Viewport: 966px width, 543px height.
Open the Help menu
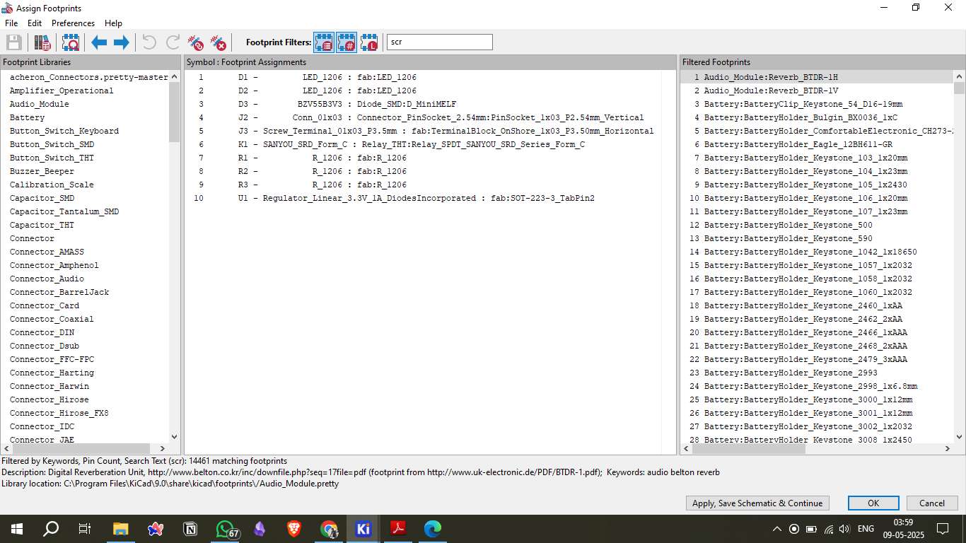[x=113, y=23]
